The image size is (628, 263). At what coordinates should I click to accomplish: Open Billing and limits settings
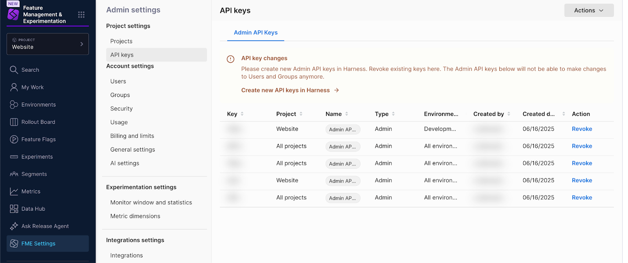click(x=132, y=136)
